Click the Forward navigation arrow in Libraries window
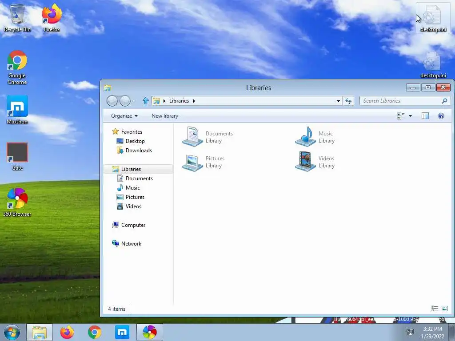The height and width of the screenshot is (341, 455). click(125, 101)
